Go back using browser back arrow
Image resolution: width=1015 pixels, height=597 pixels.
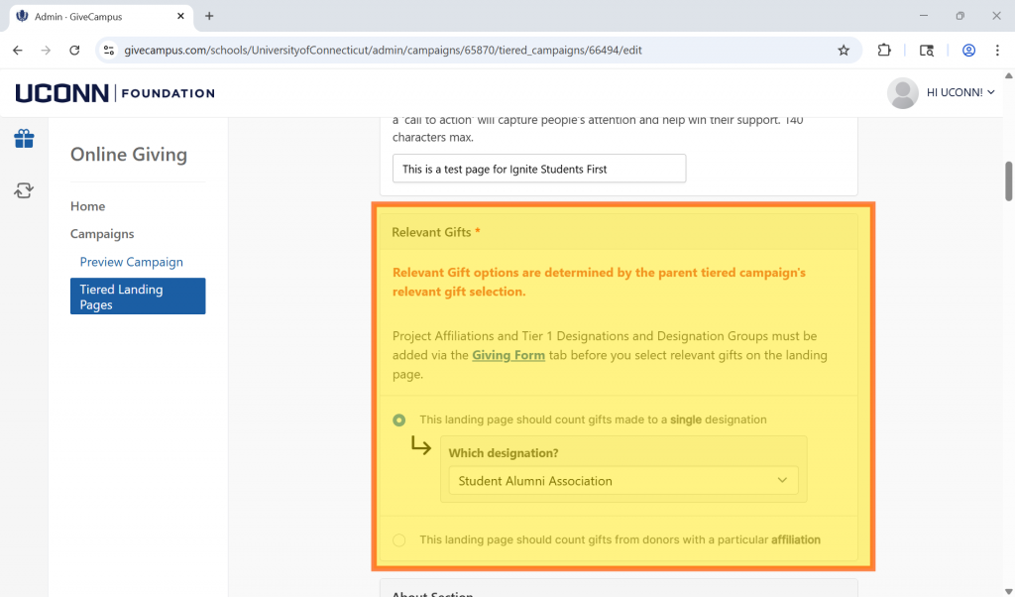click(18, 51)
